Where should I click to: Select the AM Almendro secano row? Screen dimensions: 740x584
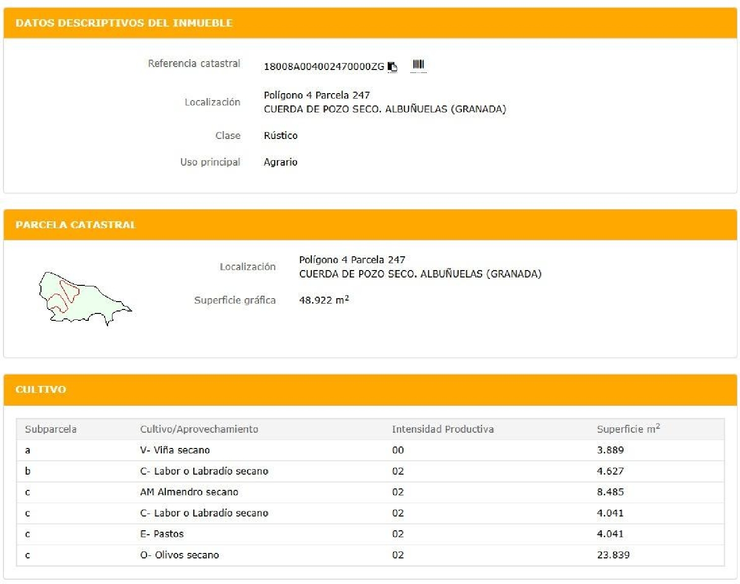coord(189,492)
